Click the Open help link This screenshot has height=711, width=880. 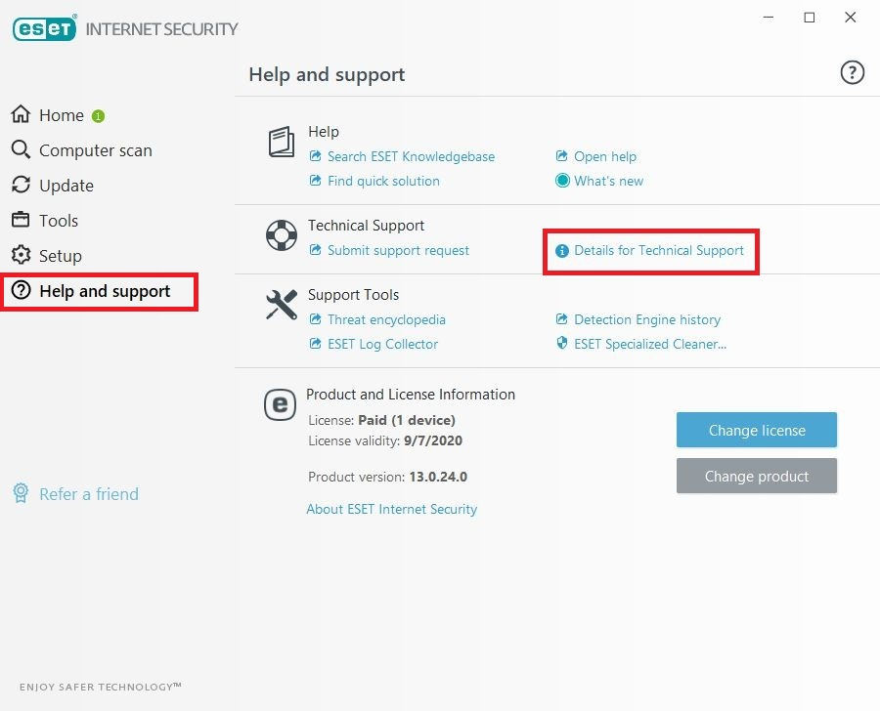point(605,156)
